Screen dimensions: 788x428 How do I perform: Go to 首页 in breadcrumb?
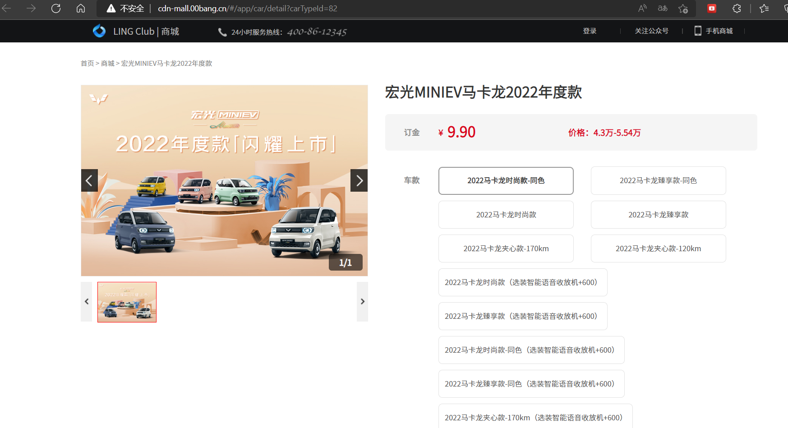pos(87,63)
